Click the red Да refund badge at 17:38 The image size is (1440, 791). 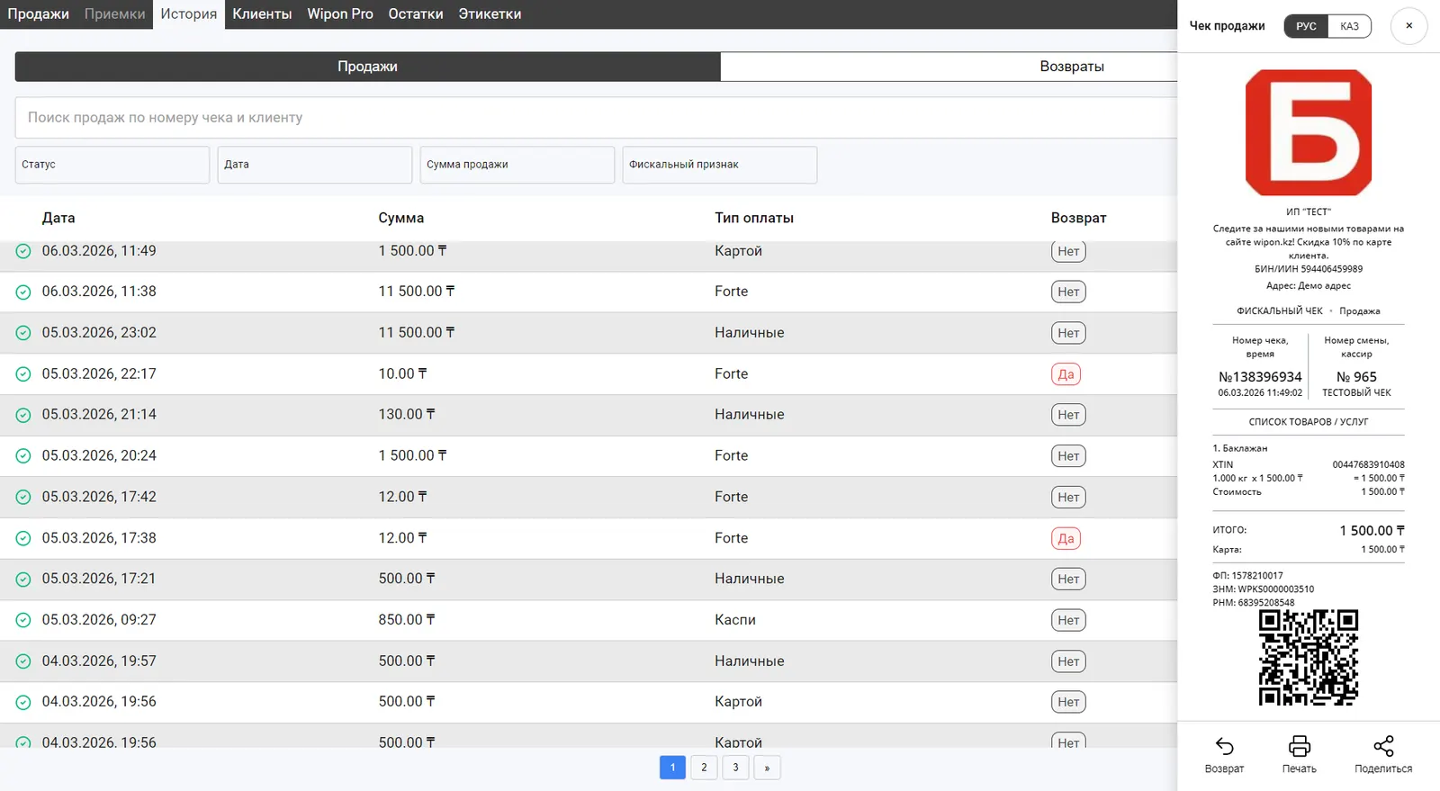pos(1066,538)
